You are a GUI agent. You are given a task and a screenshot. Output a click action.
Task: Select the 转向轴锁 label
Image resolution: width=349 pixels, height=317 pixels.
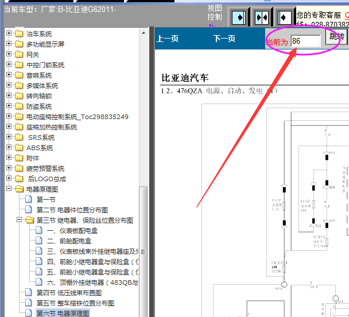(x=39, y=96)
